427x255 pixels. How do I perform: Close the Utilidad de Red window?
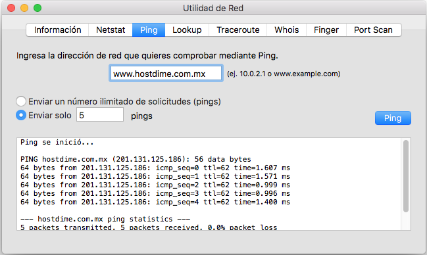(11, 8)
